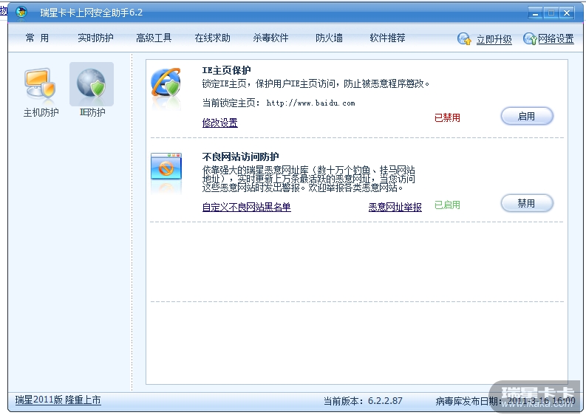The height and width of the screenshot is (418, 586).
Task: Close the 瑞星卡卡上网安全助手 window
Action: click(x=567, y=13)
